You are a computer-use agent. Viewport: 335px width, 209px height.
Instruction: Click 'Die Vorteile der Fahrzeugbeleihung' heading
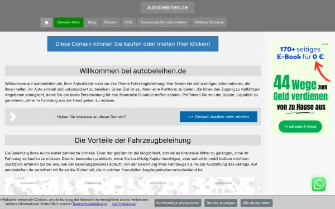pos(133,140)
